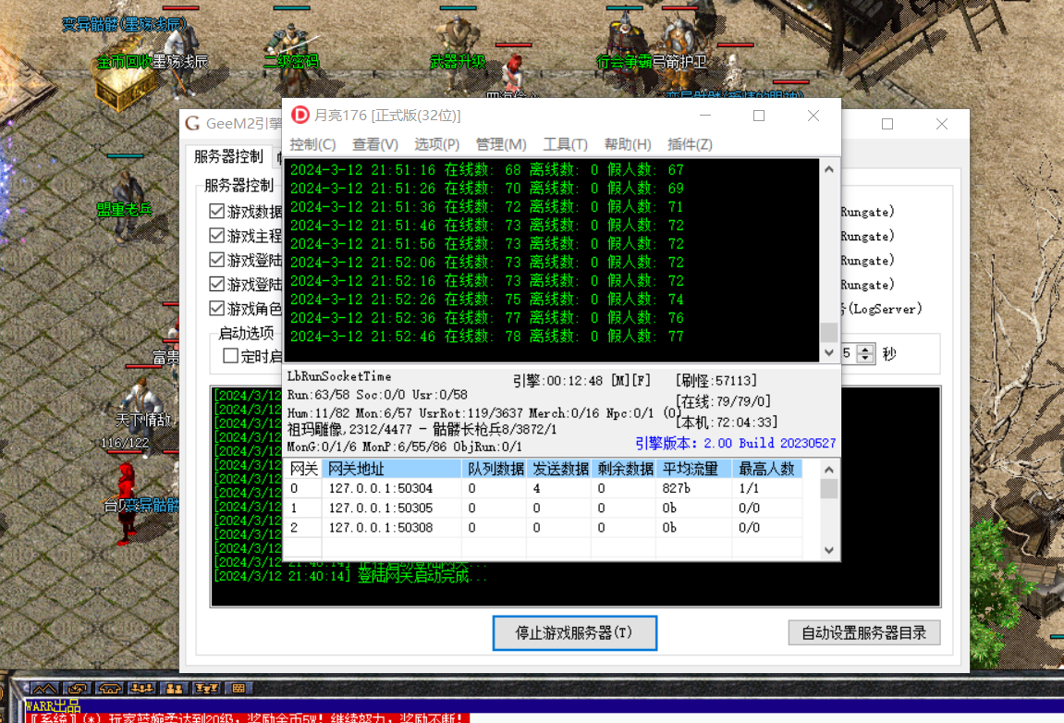
Task: Open the 管理(M) menu
Action: [501, 144]
